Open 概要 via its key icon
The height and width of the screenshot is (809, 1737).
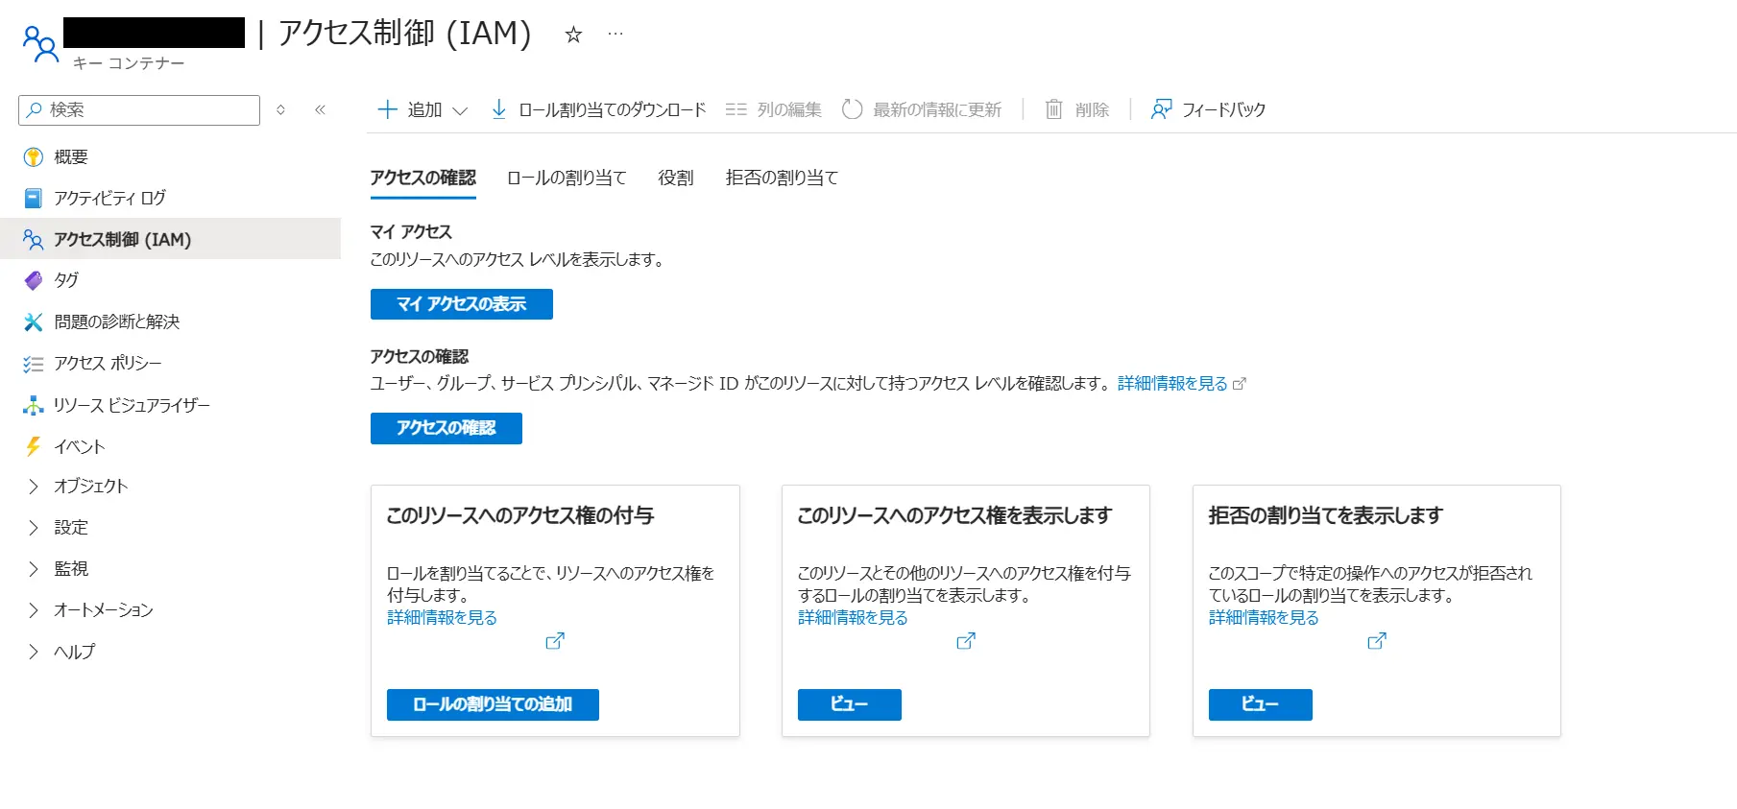tap(34, 156)
